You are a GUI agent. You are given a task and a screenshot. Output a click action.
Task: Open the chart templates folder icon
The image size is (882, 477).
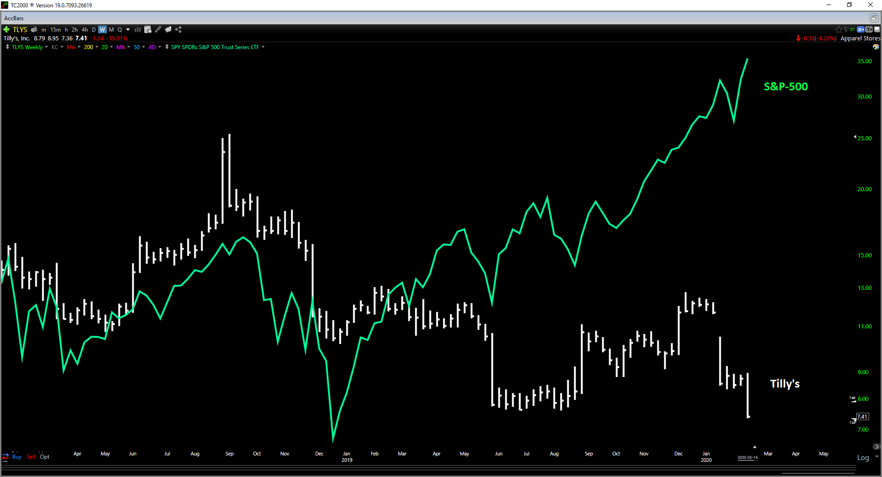(168, 29)
